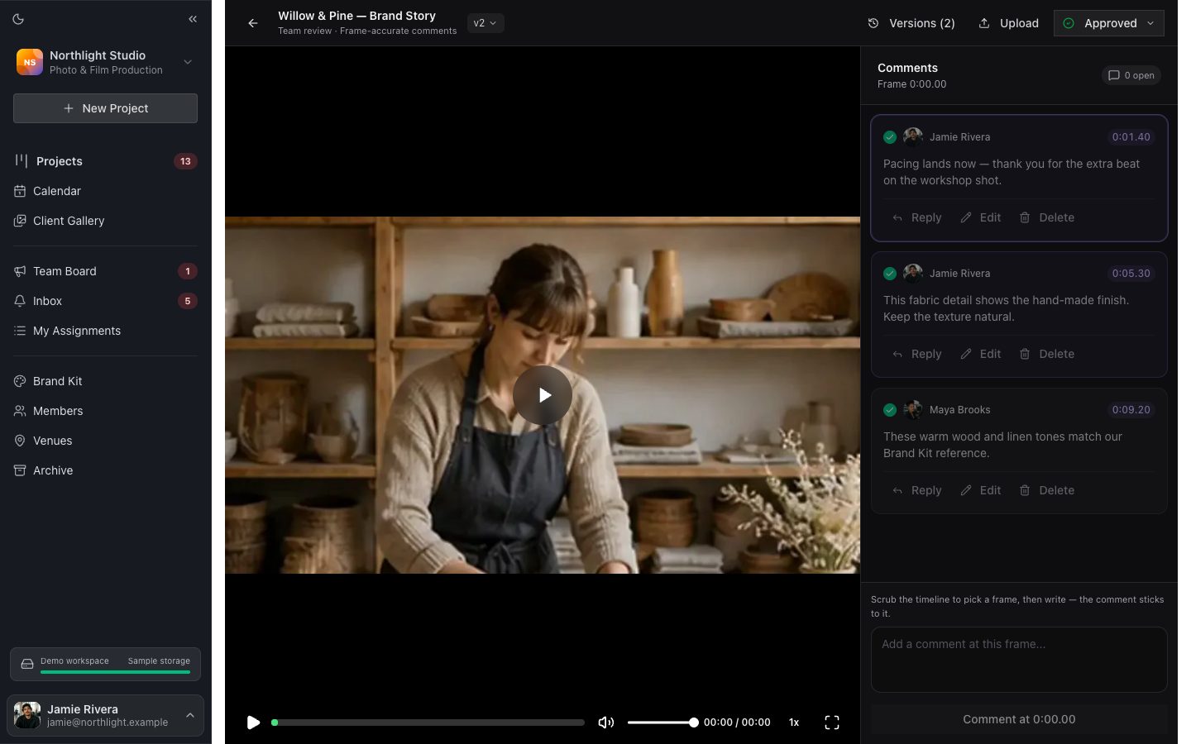
Task: Reply to the 0:05.30 fabric comment
Action: click(x=917, y=354)
